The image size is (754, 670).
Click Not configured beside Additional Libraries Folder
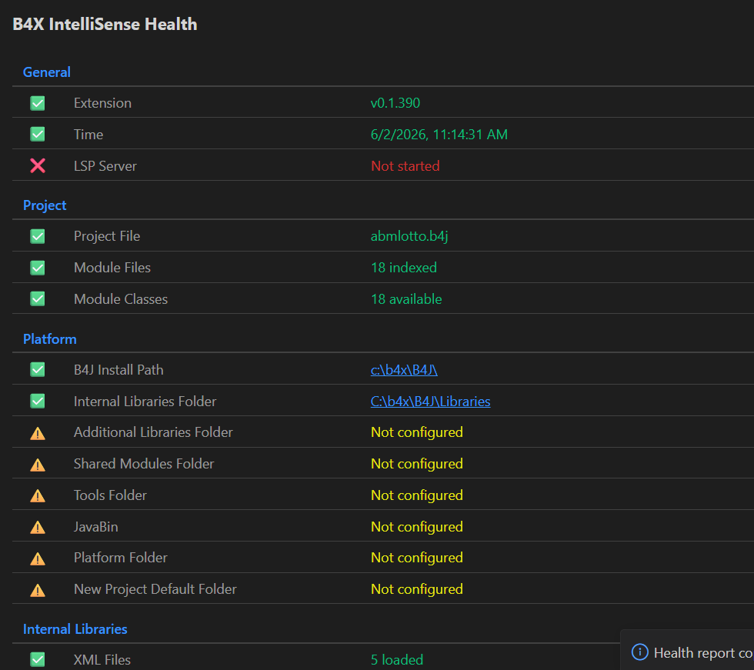click(417, 432)
